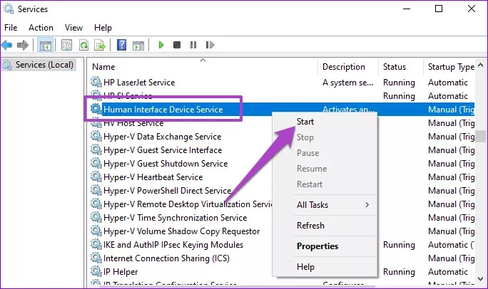Open the blue Help toolbar icon
Screen dimensions: 488x289
pos(121,46)
